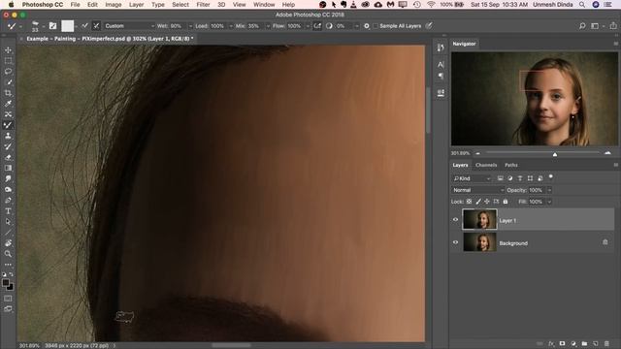Select the Clone Stamp tool
The height and width of the screenshot is (349, 621).
click(8, 136)
